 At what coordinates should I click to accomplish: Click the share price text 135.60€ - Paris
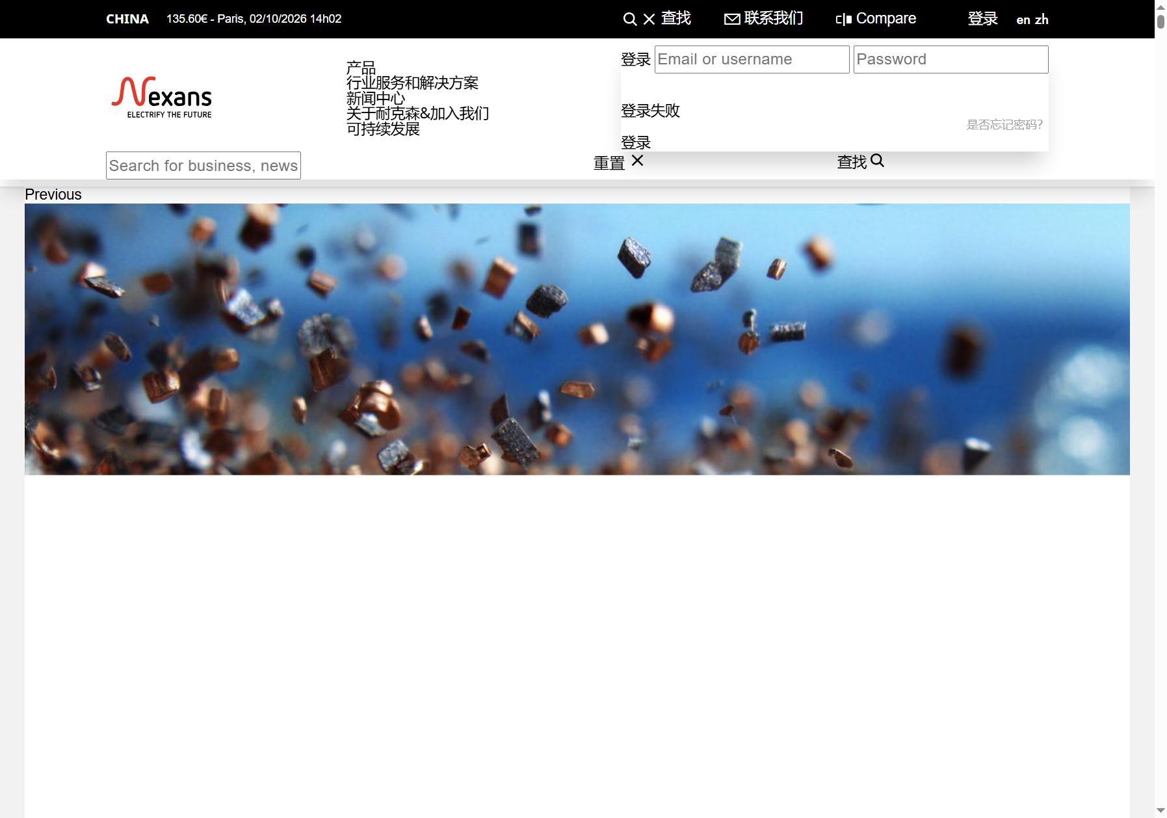(254, 19)
